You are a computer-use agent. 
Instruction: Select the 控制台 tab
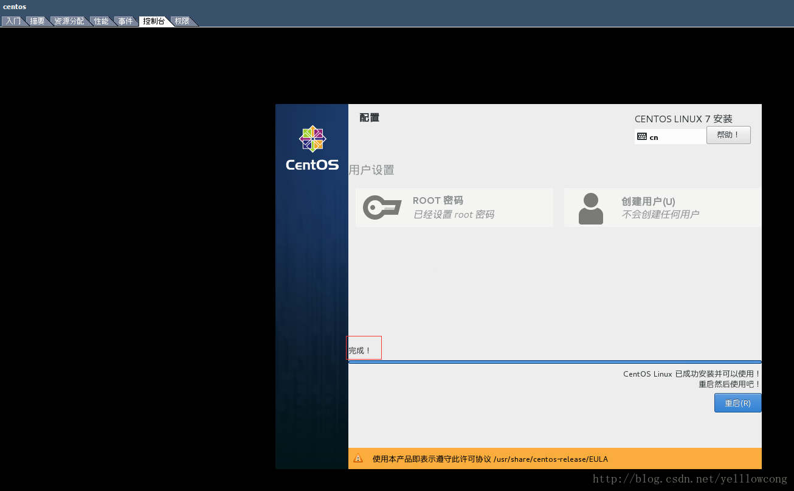click(154, 21)
